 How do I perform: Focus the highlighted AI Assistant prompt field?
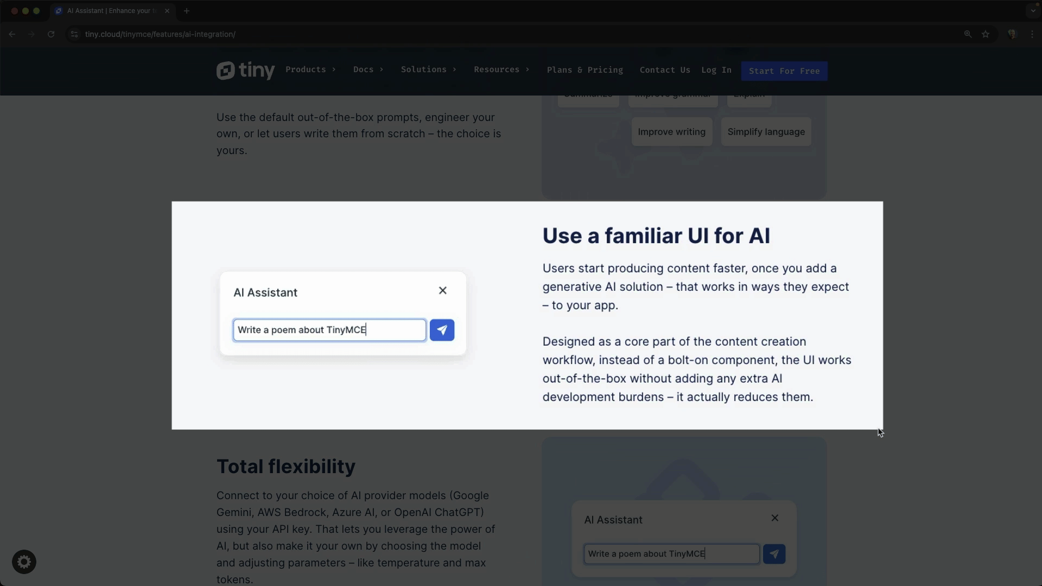pyautogui.click(x=329, y=330)
